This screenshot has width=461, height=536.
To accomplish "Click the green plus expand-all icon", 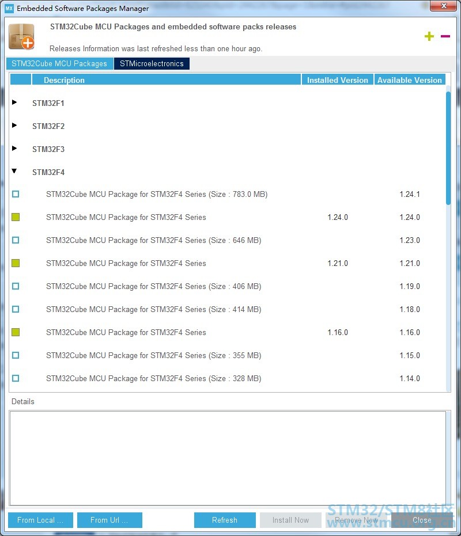I will [x=429, y=36].
